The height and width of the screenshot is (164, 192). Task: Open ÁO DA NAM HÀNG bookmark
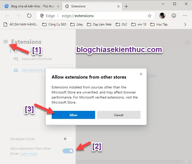pyautogui.click(x=21, y=24)
